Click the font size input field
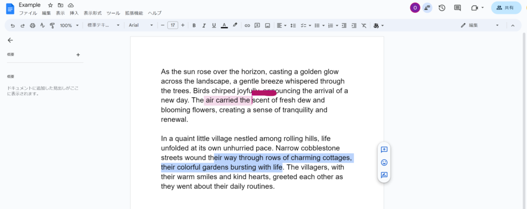This screenshot has height=209, width=527. click(172, 25)
